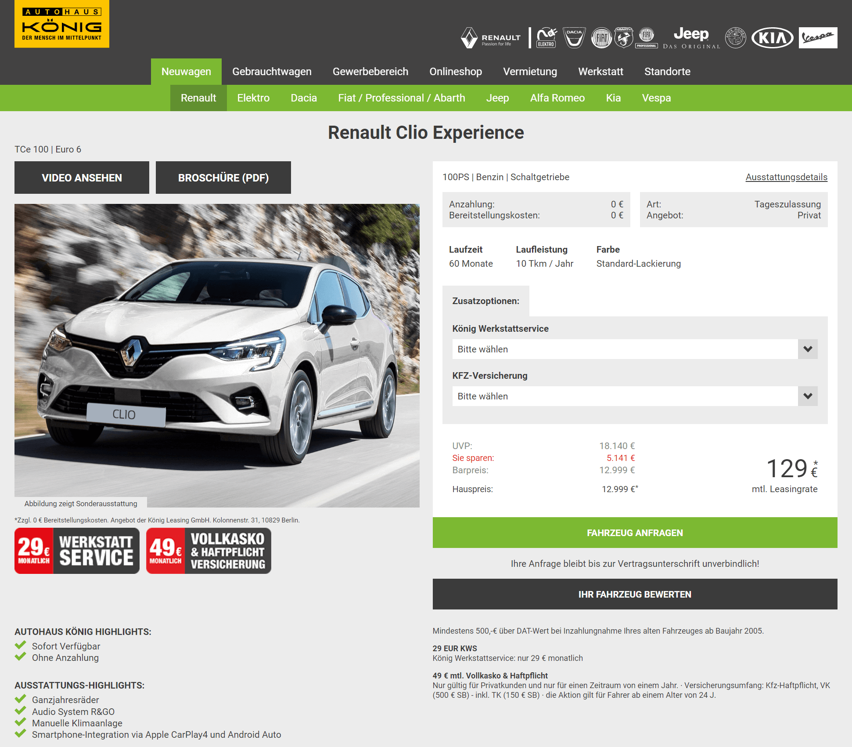Open Vespa in the submenu
The height and width of the screenshot is (747, 852).
tap(656, 98)
